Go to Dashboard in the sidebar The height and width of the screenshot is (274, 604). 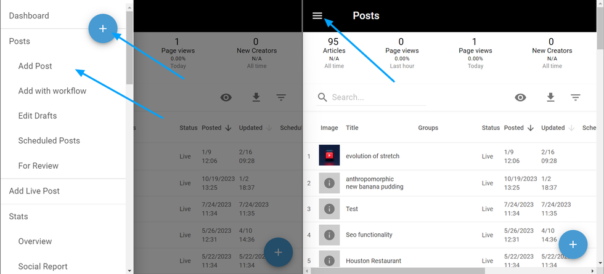click(29, 15)
